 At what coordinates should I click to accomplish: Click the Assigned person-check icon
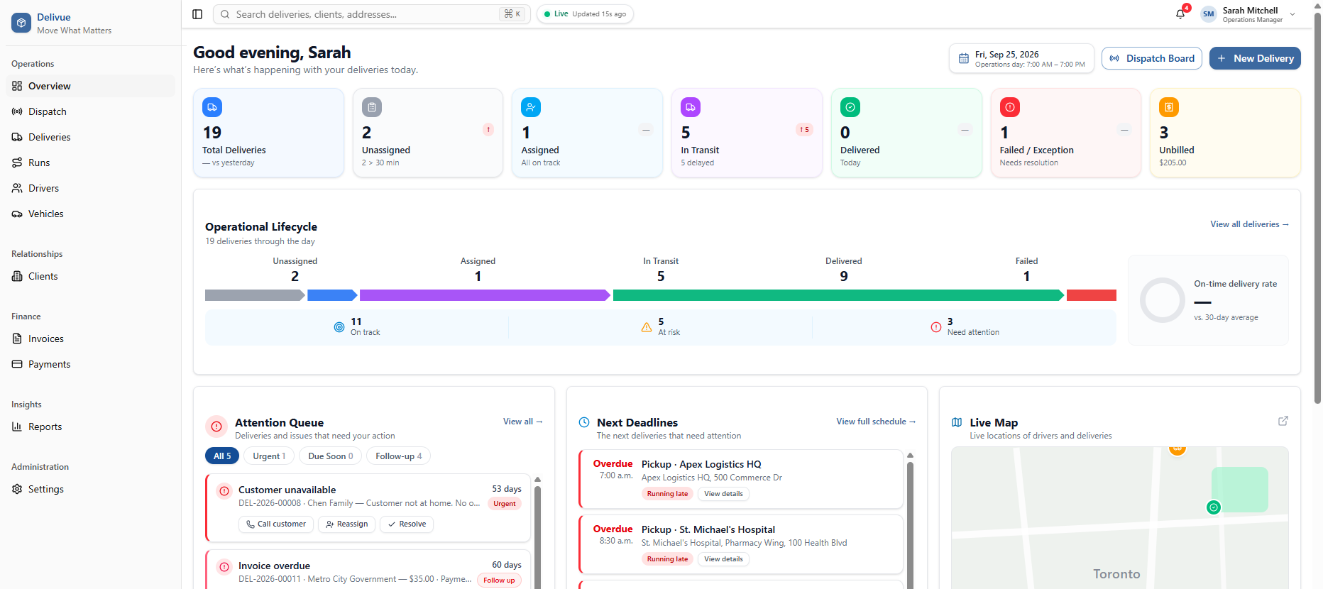(x=531, y=107)
